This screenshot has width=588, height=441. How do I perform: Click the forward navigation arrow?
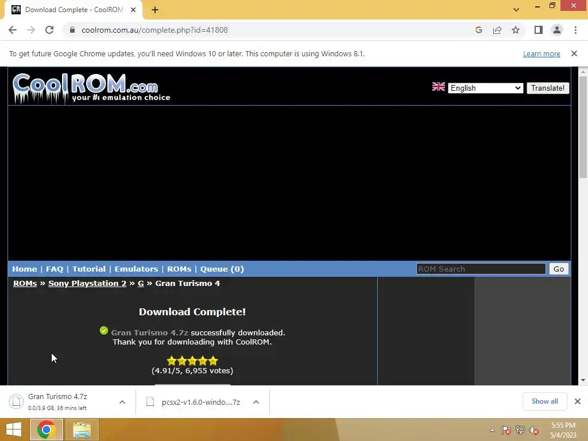[x=31, y=30]
